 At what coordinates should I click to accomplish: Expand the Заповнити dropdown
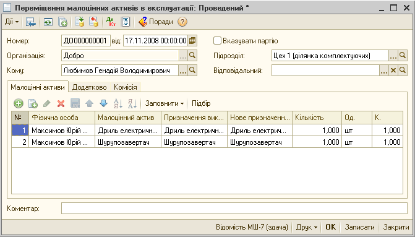(x=165, y=103)
